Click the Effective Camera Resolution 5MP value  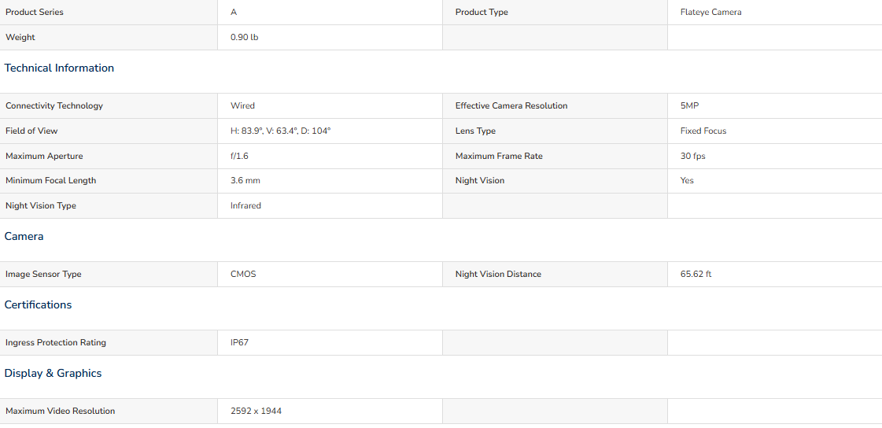tap(689, 105)
